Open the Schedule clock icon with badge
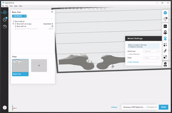This screenshot has height=113, width=172. tap(5, 20)
